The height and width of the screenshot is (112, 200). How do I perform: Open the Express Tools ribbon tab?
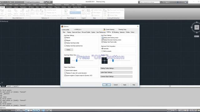coord(77,7)
